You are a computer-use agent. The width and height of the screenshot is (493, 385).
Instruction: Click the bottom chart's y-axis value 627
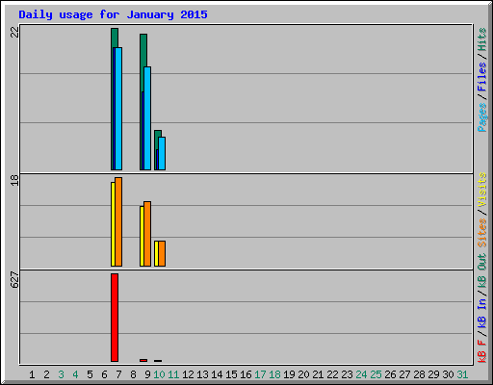pos(14,279)
